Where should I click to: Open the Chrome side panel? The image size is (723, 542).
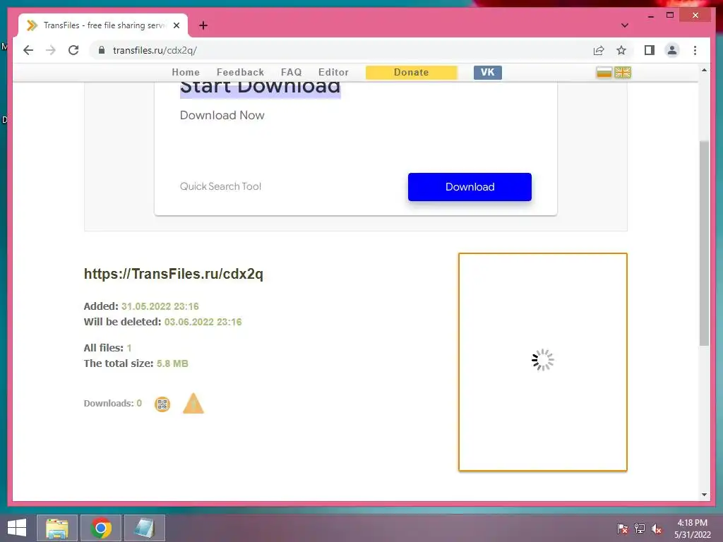[650, 50]
